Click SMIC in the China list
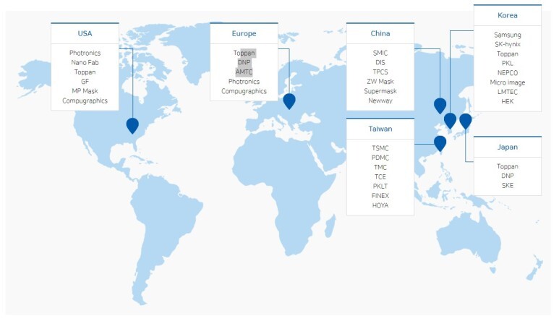The height and width of the screenshot is (321, 559). pos(380,53)
